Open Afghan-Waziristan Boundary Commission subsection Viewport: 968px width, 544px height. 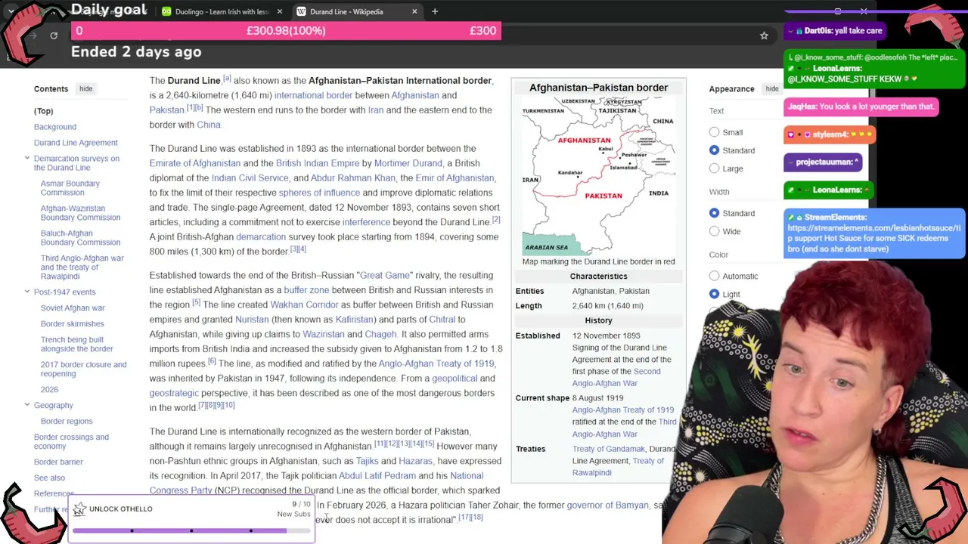(80, 213)
